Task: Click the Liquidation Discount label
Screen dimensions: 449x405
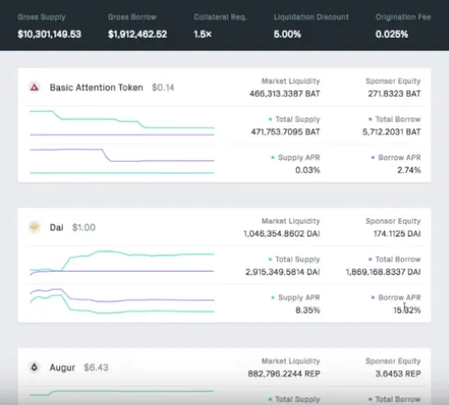Action: tap(311, 17)
